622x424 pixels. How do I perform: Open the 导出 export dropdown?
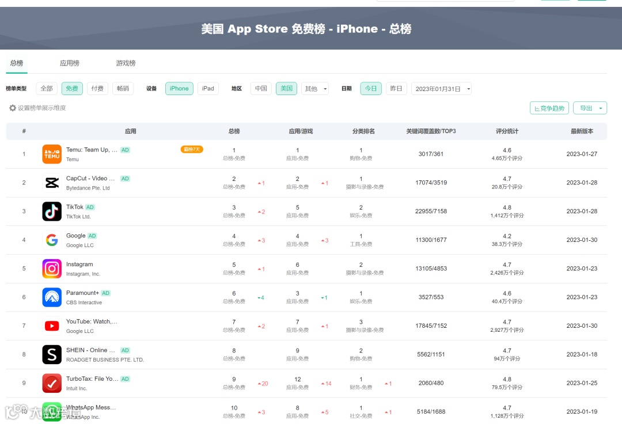point(590,108)
